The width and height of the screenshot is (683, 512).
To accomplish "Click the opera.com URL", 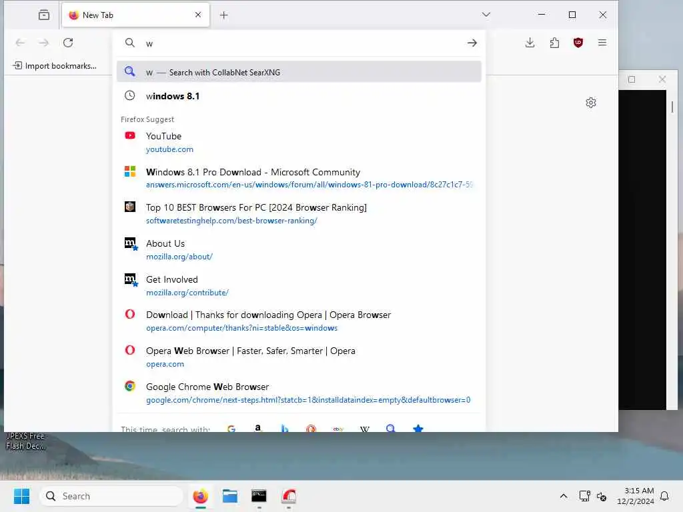I will [x=165, y=364].
